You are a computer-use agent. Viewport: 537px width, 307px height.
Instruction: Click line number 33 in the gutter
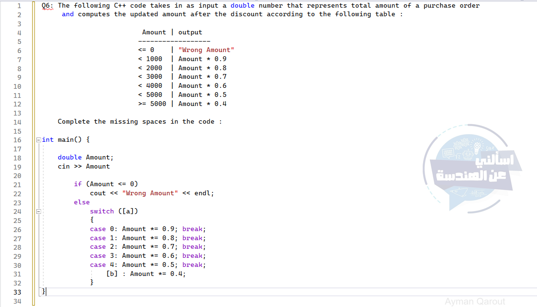coord(17,292)
